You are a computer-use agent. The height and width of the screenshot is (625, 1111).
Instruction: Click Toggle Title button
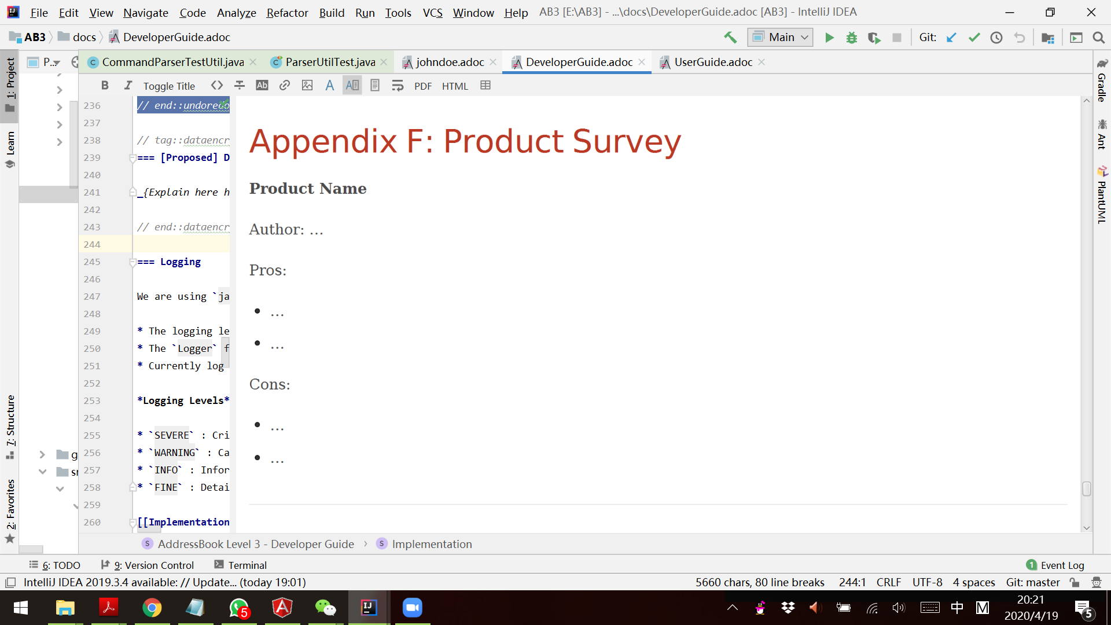169,86
